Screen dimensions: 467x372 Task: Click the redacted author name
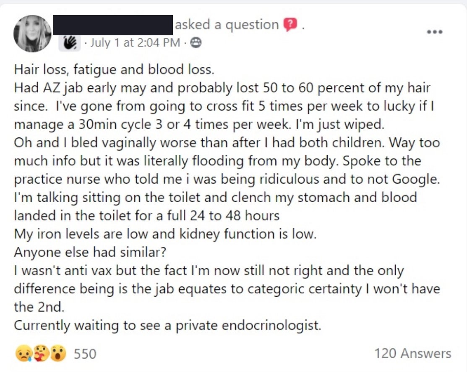point(113,25)
